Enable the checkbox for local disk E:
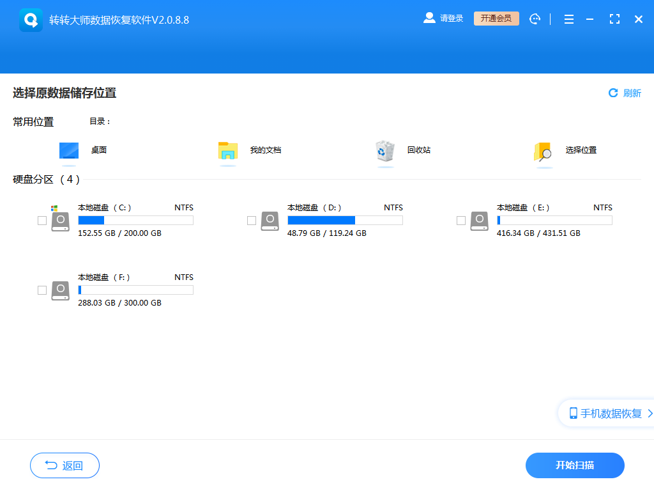654x491 pixels. pos(461,221)
